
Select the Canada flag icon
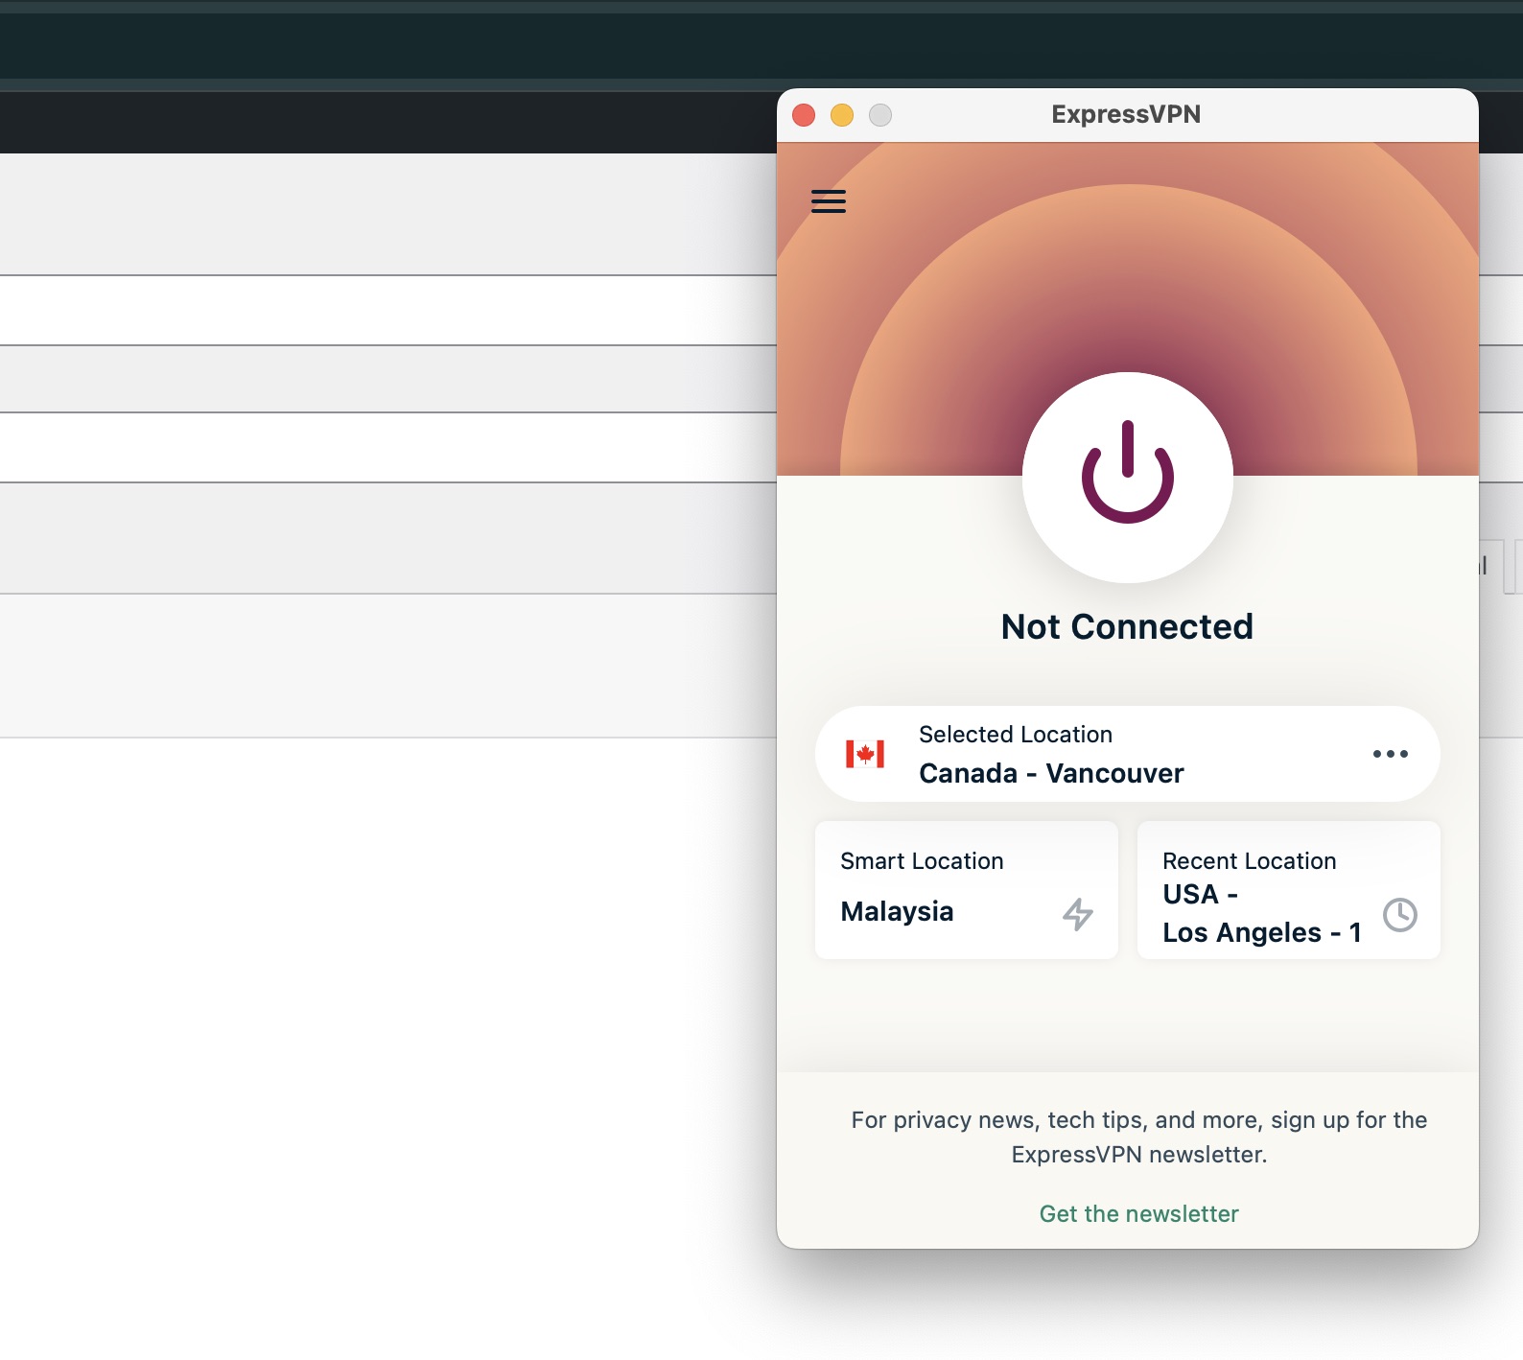[865, 754]
